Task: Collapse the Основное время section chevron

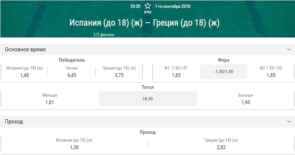Action: (289, 49)
